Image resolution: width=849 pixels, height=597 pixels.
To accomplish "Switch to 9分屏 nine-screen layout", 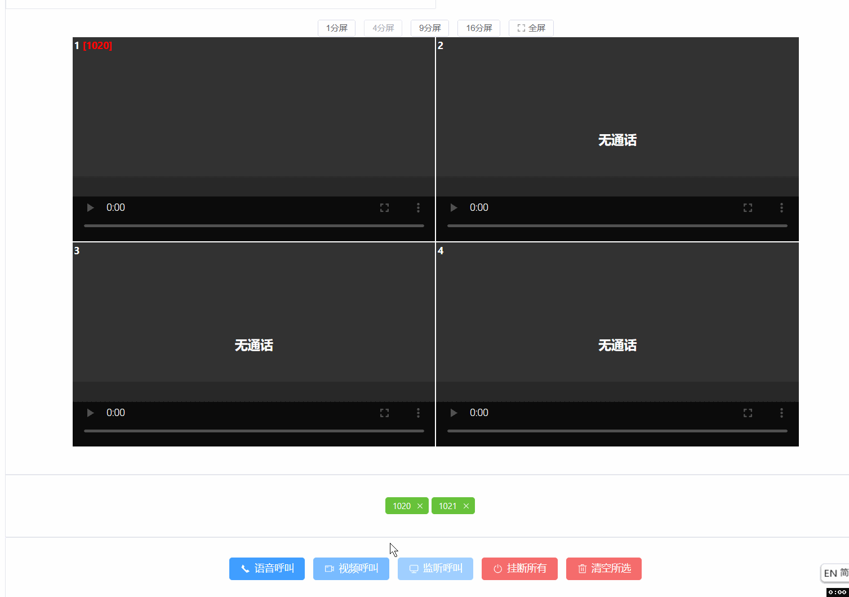I will pyautogui.click(x=430, y=28).
